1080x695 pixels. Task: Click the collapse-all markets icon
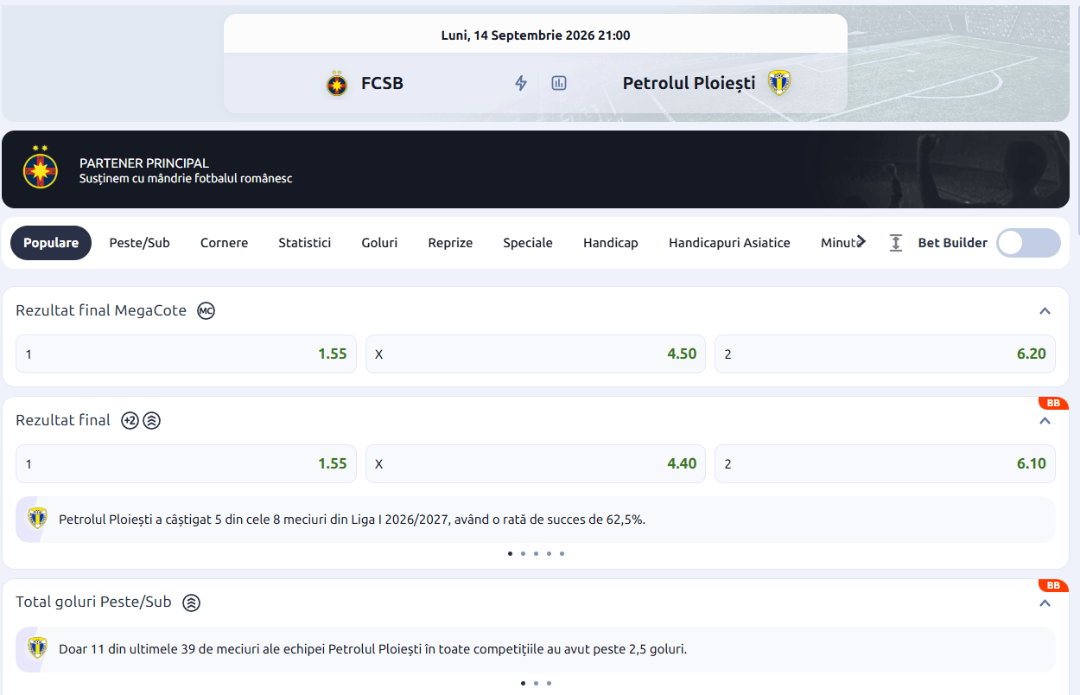896,243
